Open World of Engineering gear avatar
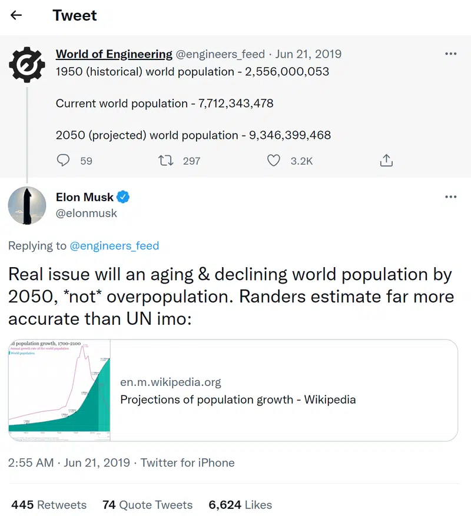471x516 pixels. (27, 65)
